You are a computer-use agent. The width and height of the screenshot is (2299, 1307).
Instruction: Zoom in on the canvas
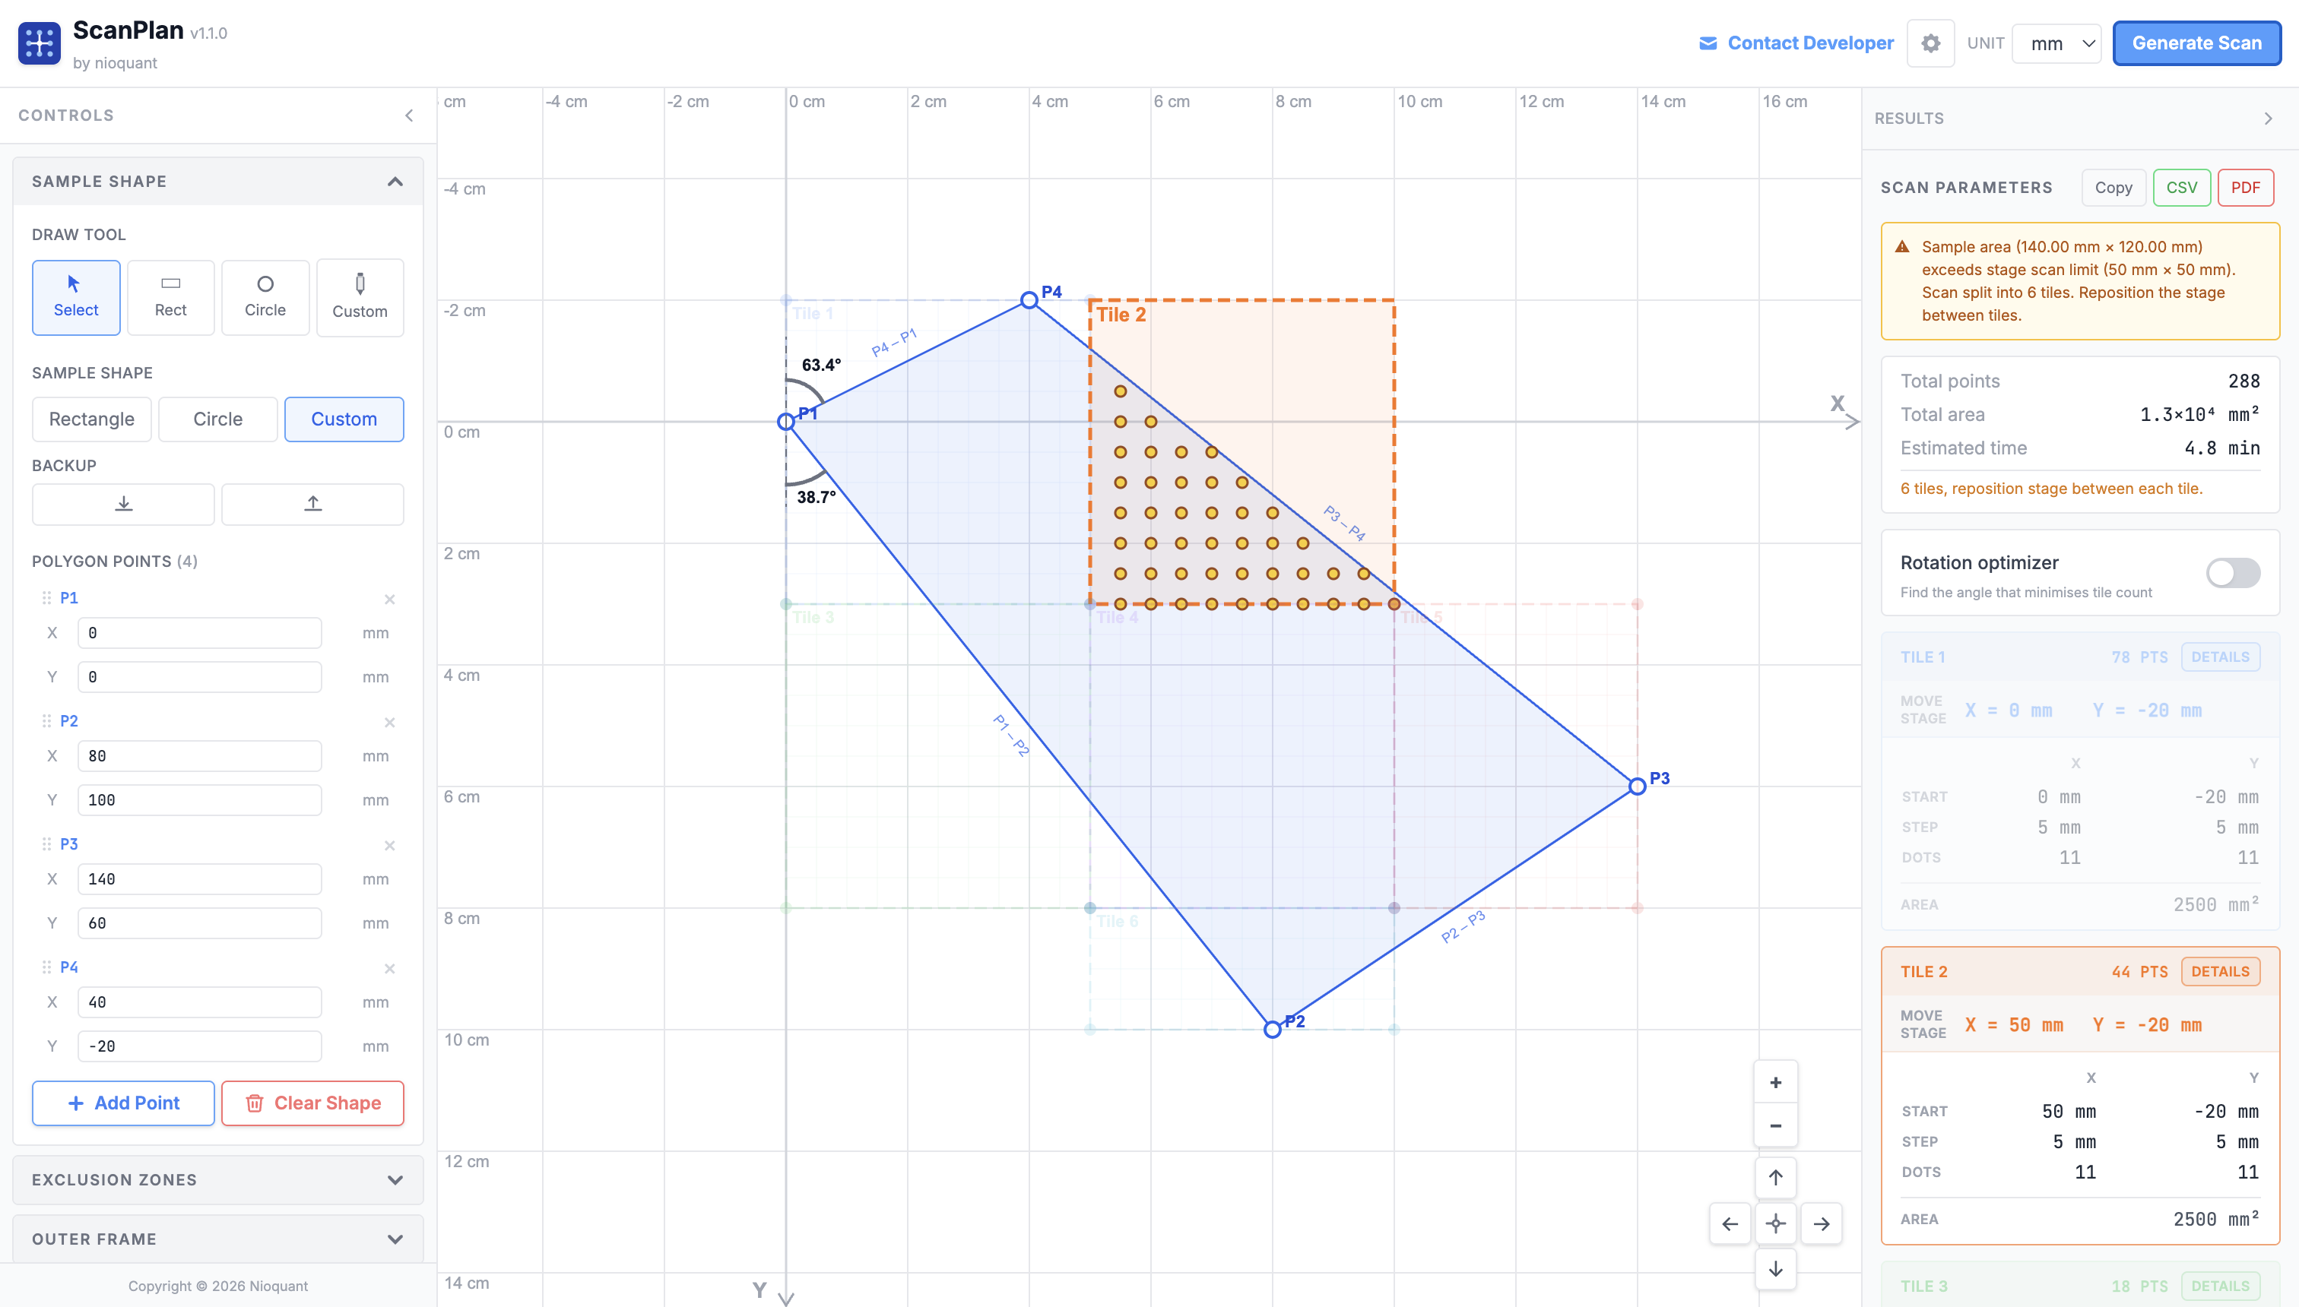click(x=1775, y=1083)
